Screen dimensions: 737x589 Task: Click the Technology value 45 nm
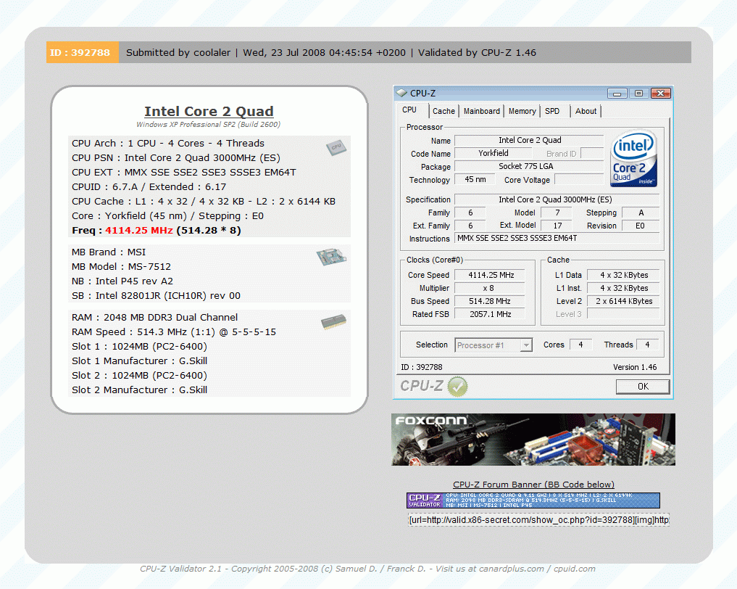coord(475,180)
